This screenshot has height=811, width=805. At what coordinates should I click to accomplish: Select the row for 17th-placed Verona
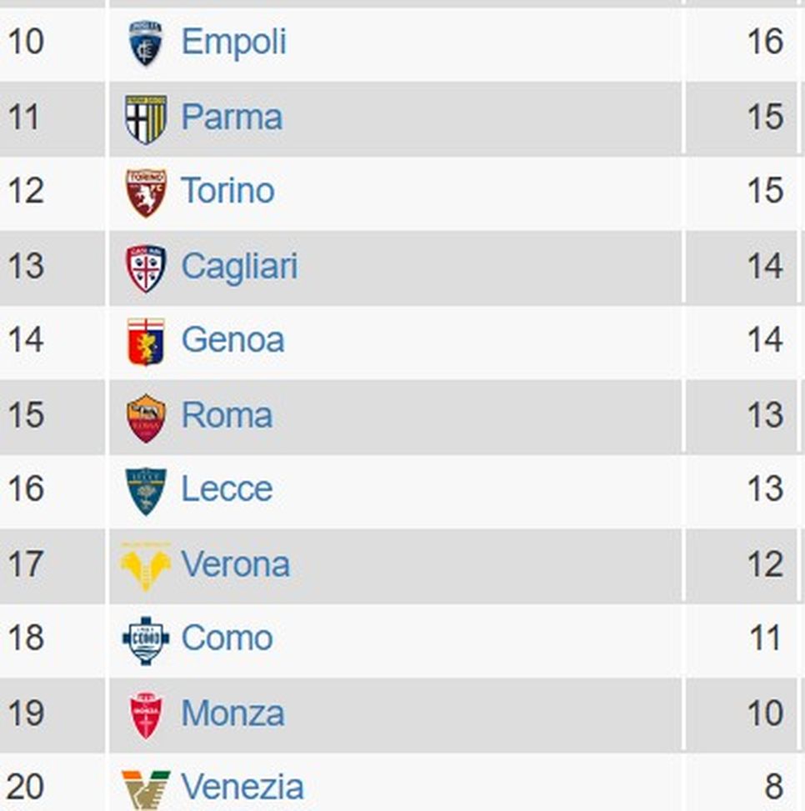coord(400,563)
